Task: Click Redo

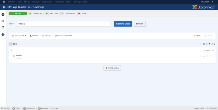Action: [208, 36]
